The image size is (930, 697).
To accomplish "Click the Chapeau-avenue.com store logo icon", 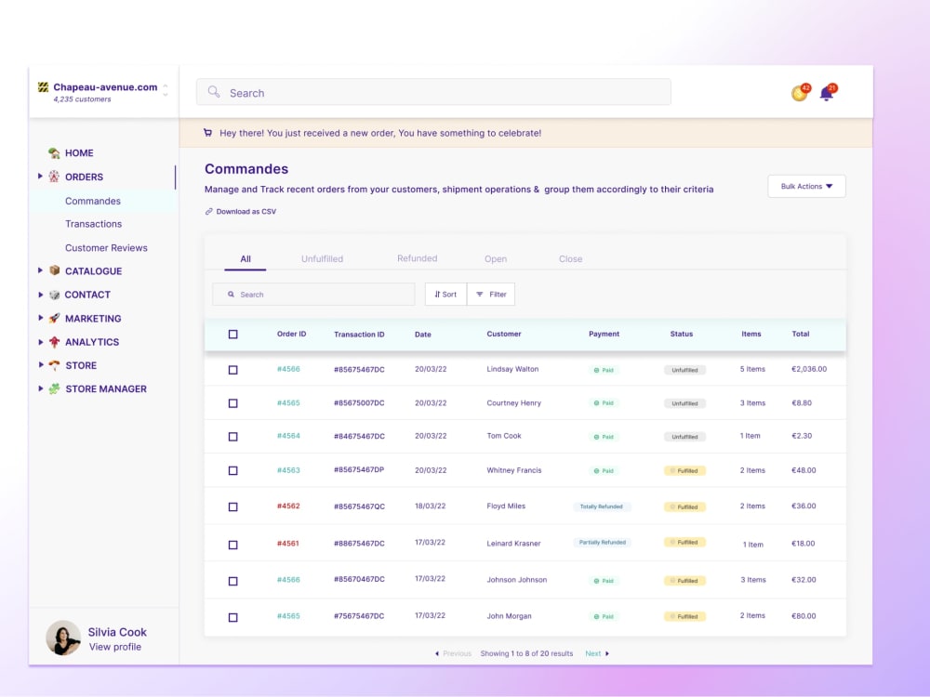I will pos(44,87).
